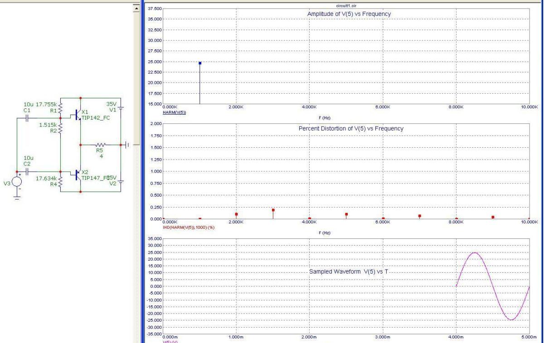Image resolution: width=544 pixels, height=343 pixels.
Task: Select the 35V battery V1
Action: (x=121, y=108)
